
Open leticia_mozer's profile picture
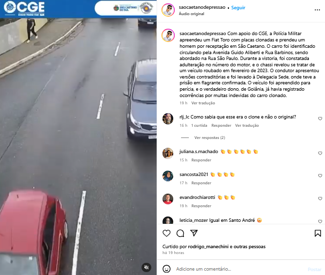[168, 220]
